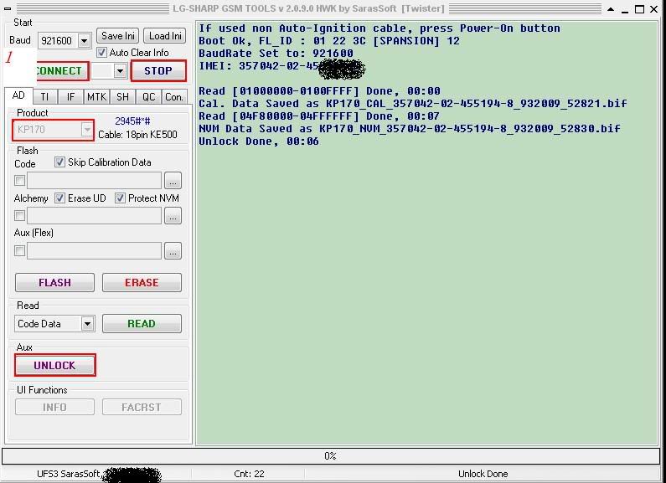Browse for Code flash file

click(x=173, y=181)
